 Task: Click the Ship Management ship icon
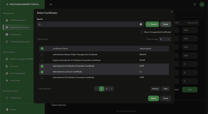tap(7, 20)
